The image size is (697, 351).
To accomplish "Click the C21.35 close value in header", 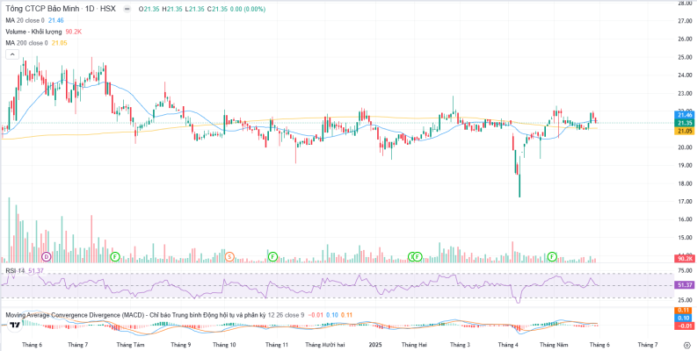I will click(x=218, y=9).
